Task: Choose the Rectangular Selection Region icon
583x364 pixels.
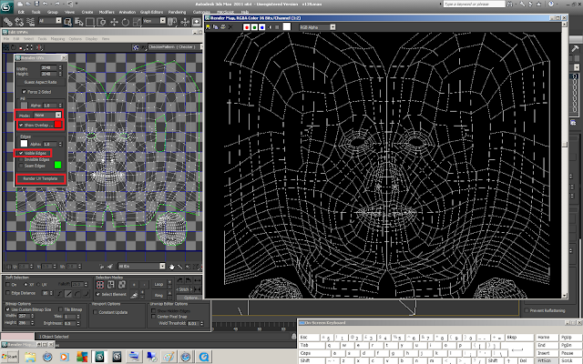Action: coord(90,22)
